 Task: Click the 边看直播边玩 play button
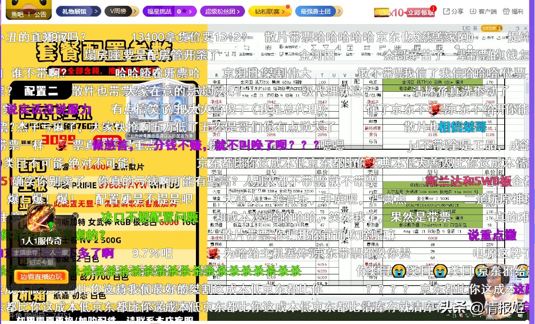coord(41,276)
